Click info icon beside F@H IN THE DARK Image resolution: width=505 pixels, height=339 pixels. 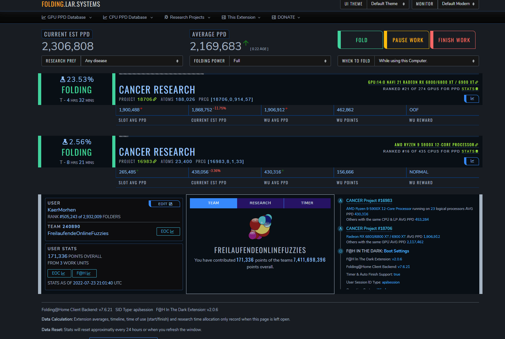coord(340,251)
